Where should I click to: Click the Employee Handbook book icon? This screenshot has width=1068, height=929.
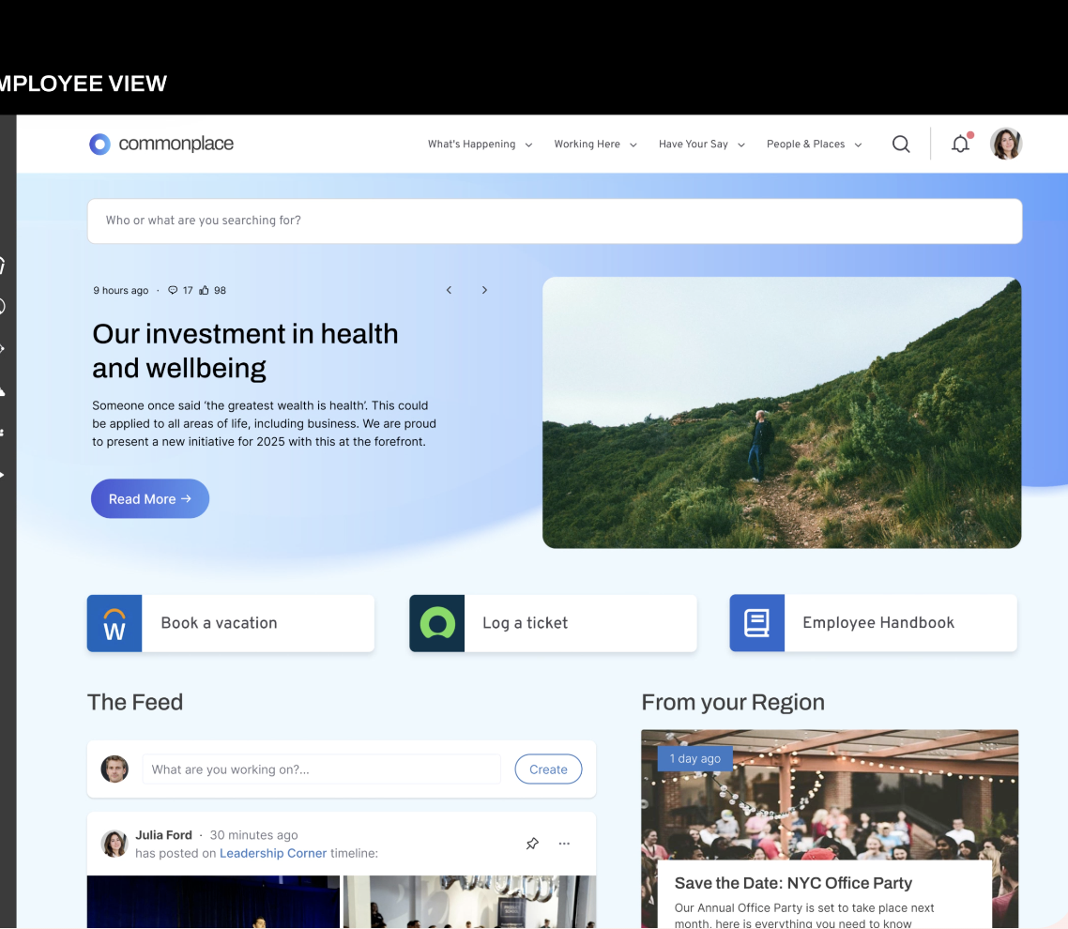pos(756,623)
